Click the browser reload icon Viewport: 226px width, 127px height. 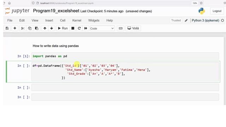[x=4, y=3]
